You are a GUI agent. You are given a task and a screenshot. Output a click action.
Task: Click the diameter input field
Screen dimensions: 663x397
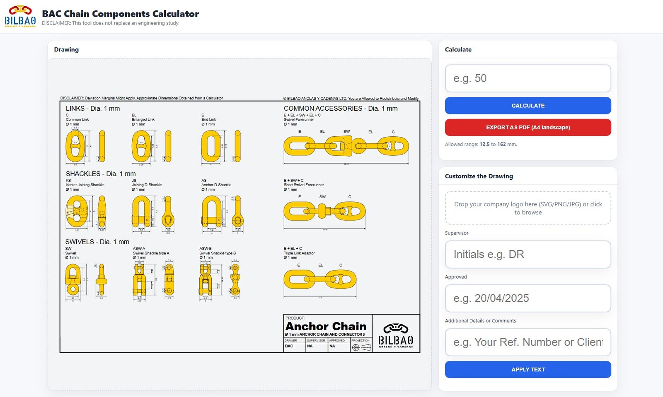click(527, 78)
